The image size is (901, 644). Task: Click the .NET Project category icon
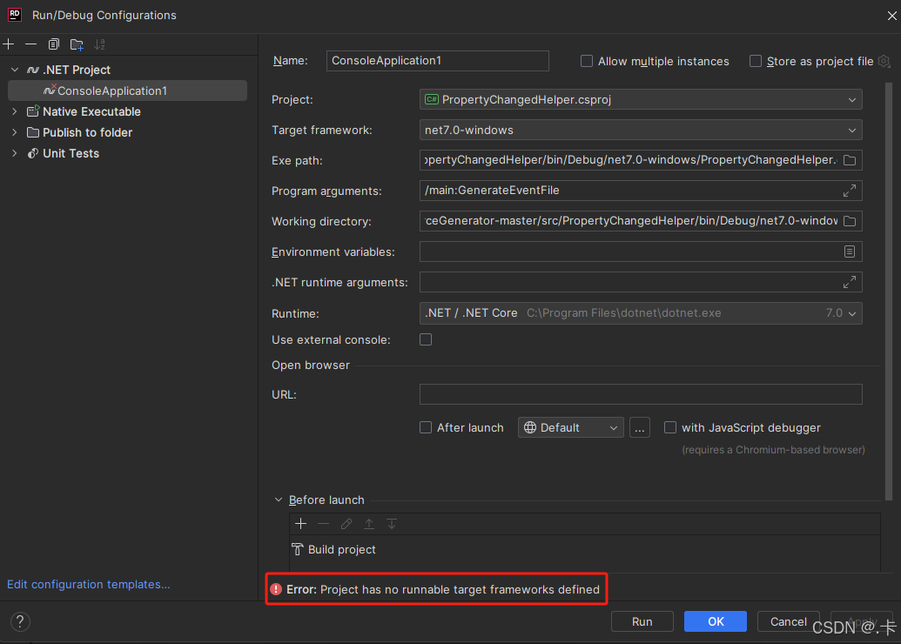point(33,70)
